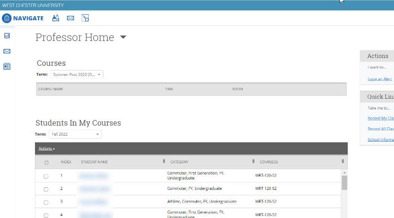The width and height of the screenshot is (394, 218).
Task: Sort by Student Name column arrows
Action: (x=164, y=162)
